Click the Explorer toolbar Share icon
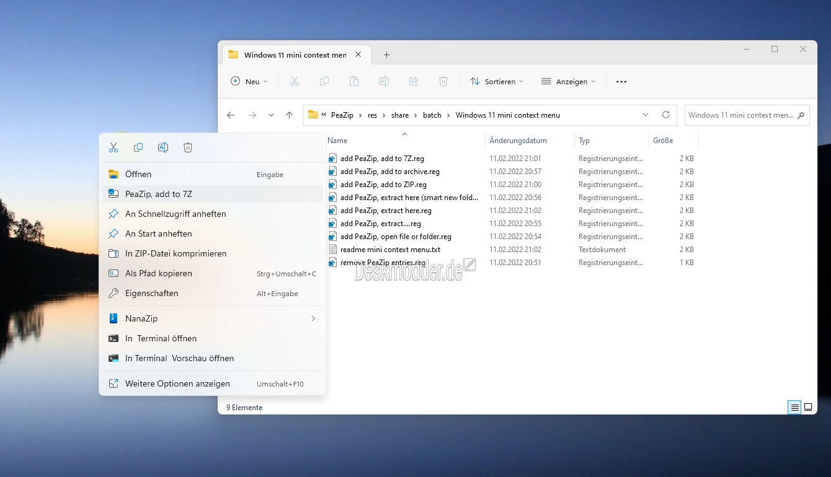 (x=414, y=81)
